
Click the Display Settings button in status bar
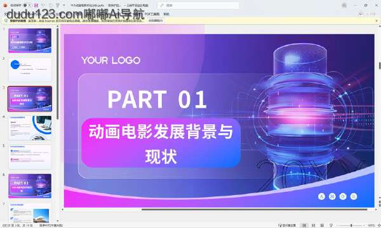tap(287, 225)
